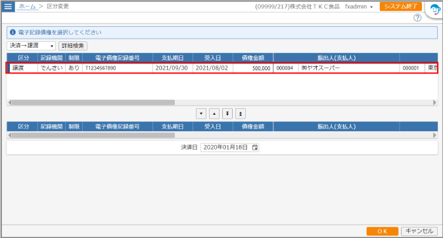Move selected row up with single arrow
The image size is (443, 238).
214,113
